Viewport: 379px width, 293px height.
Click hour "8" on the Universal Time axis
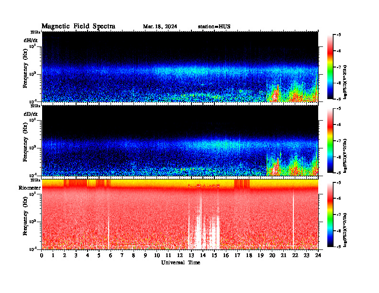[134, 256]
